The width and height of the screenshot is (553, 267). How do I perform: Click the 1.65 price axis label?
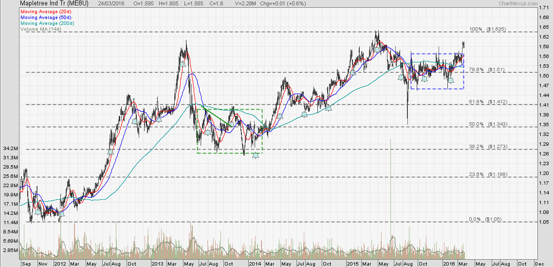coord(544,27)
